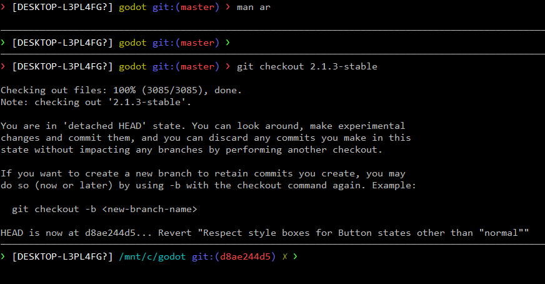Screen dimensions: 545x284
Task: Click the line starting 'state without impacting'
Action: [x=191, y=150]
